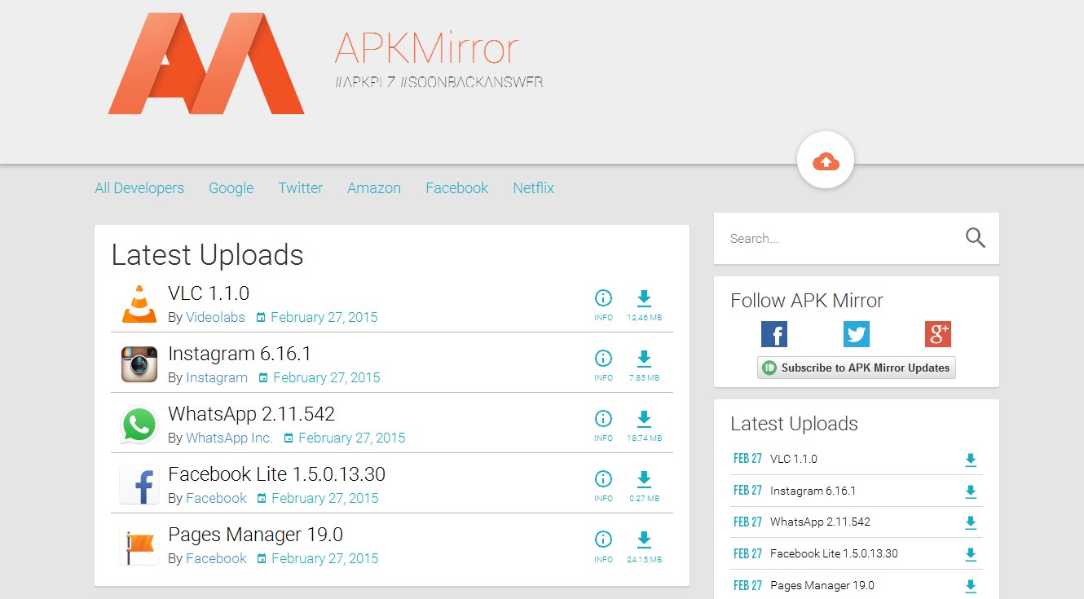Open APK Mirror's Facebook page icon
Viewport: 1084px width, 599px height.
point(774,334)
